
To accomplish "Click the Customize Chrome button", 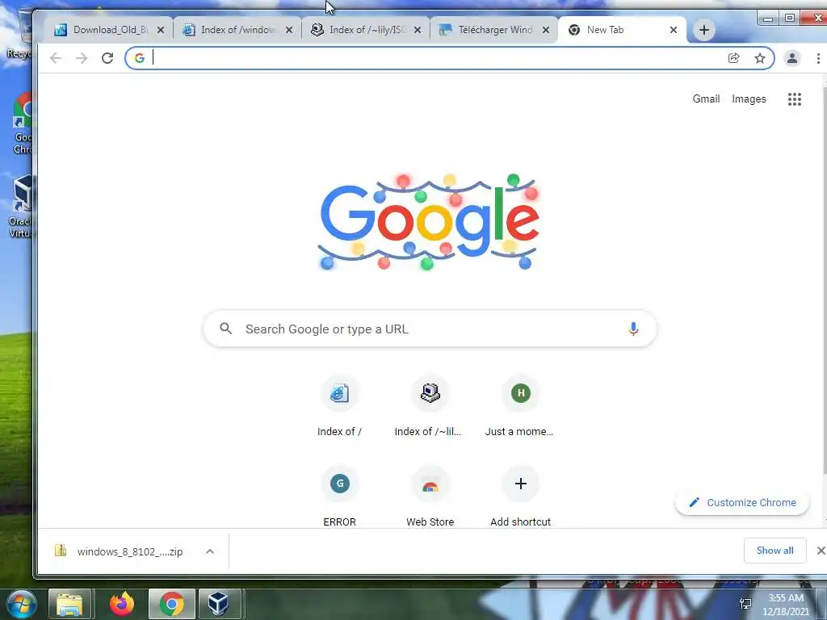I will 742,502.
